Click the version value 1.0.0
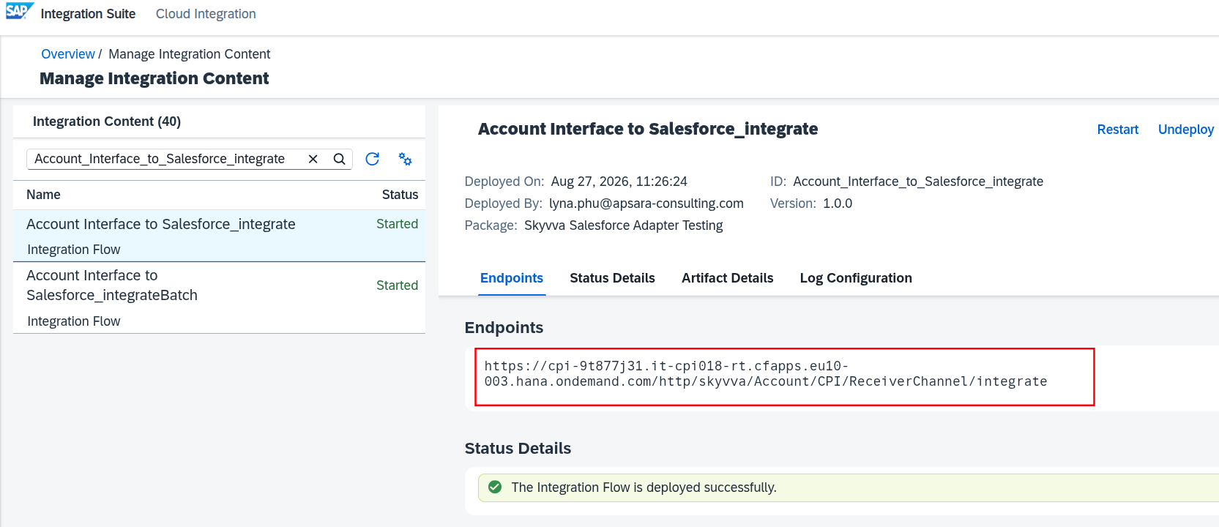Image resolution: width=1219 pixels, height=527 pixels. click(838, 203)
